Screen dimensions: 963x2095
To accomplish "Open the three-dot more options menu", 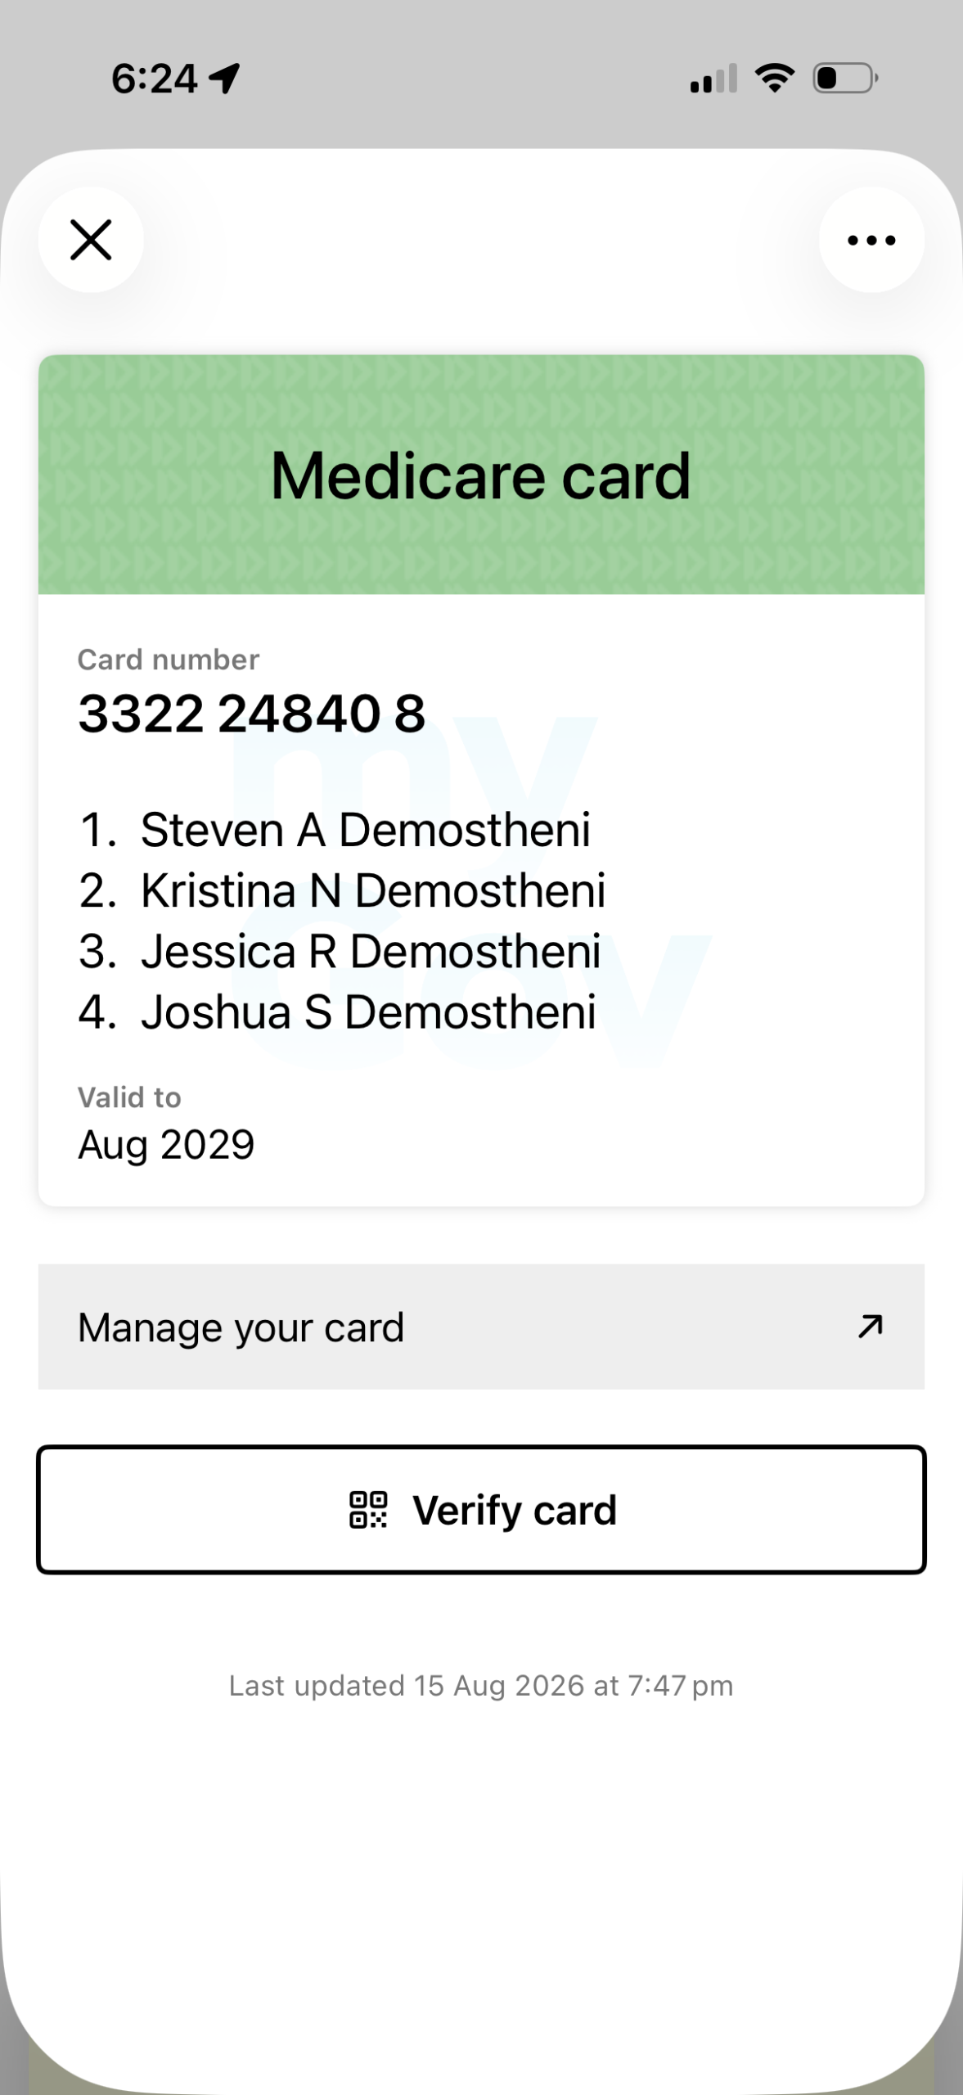I will tap(871, 240).
